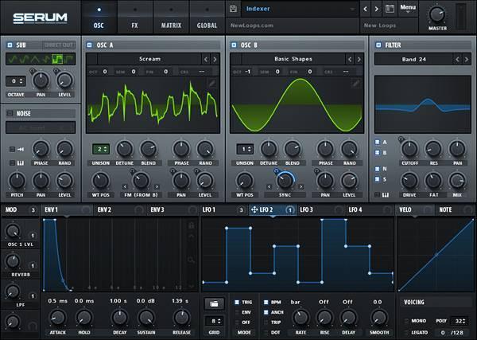Open the preset browser icon beside the arrows

(x=390, y=9)
